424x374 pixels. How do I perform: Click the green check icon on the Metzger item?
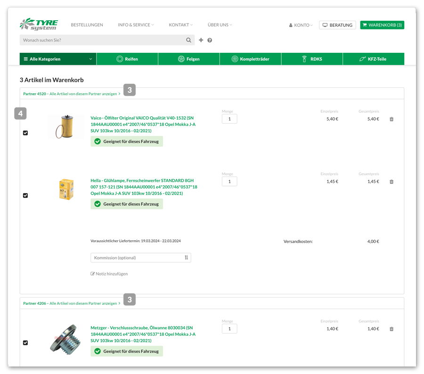coord(98,351)
